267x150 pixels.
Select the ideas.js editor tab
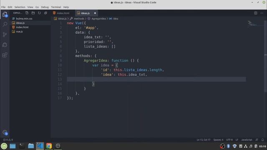click(x=85, y=13)
